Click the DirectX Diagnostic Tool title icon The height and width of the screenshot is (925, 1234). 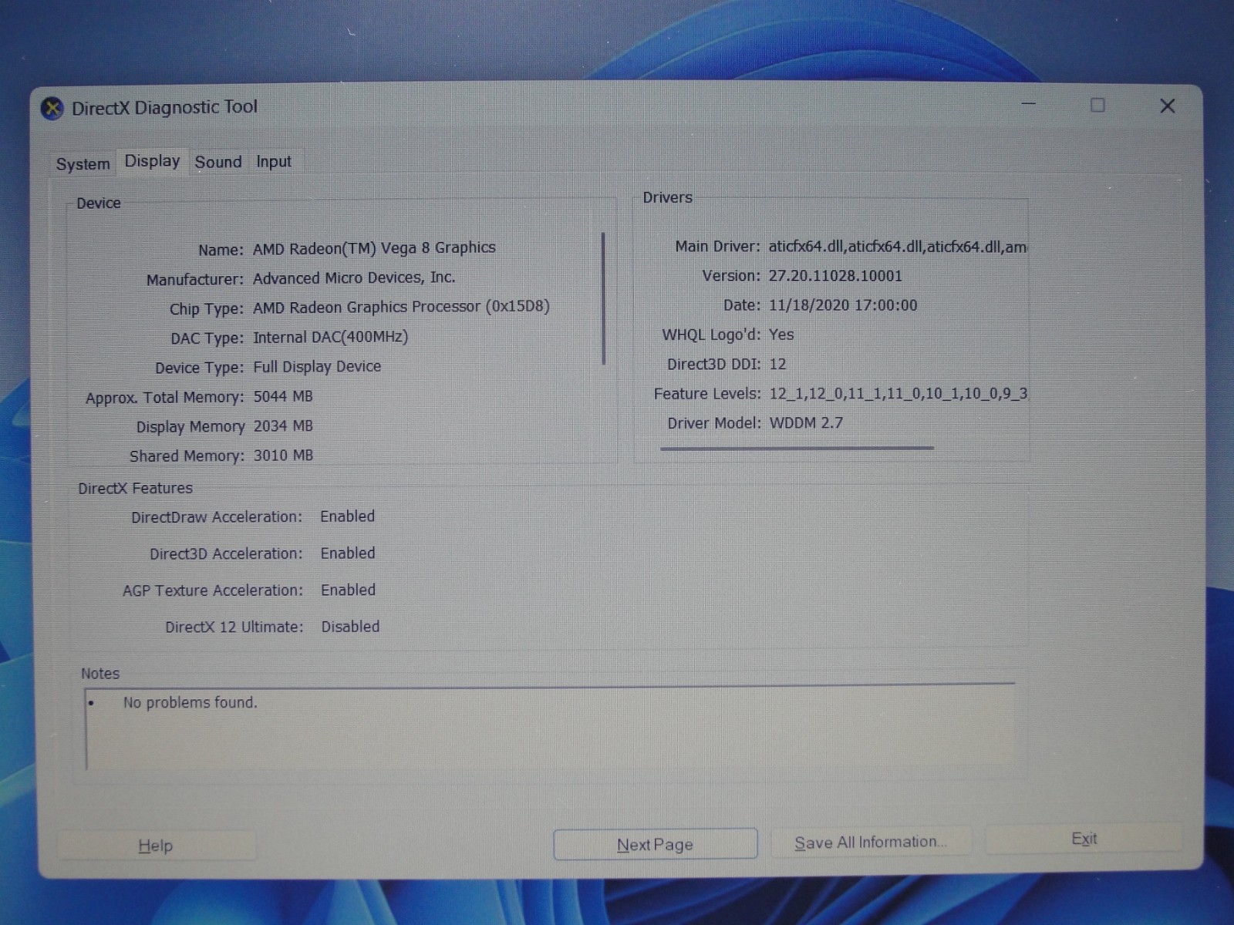pos(52,109)
